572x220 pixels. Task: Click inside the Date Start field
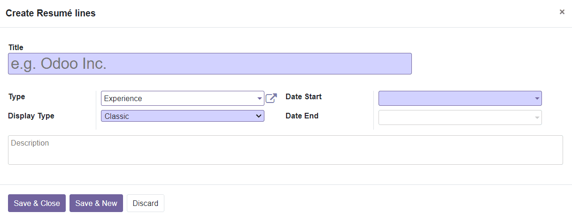(460, 98)
